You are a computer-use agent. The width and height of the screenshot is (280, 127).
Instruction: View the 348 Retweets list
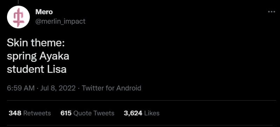click(30, 113)
